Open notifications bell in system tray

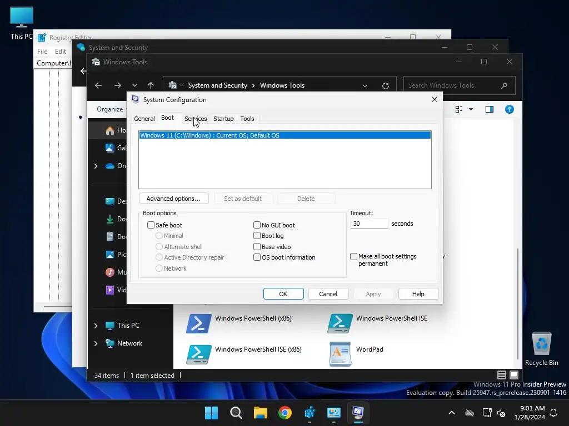(x=554, y=413)
